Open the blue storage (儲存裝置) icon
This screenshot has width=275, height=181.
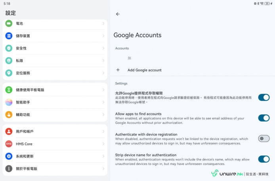tap(9, 36)
